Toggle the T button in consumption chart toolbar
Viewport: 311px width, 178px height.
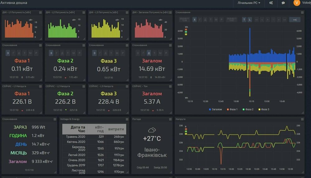pos(244,20)
